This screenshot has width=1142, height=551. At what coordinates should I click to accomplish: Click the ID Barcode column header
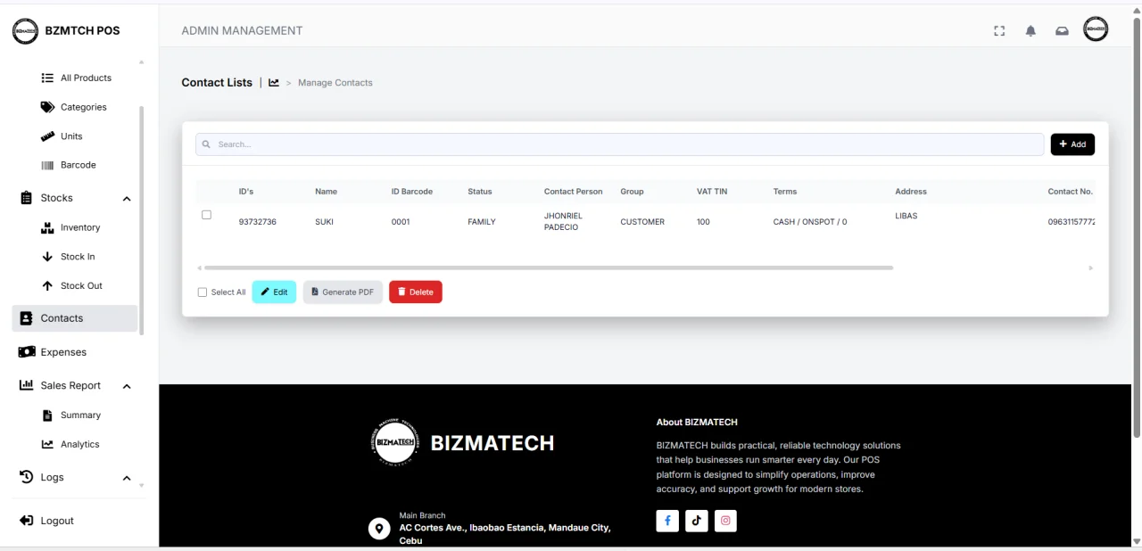[412, 192]
